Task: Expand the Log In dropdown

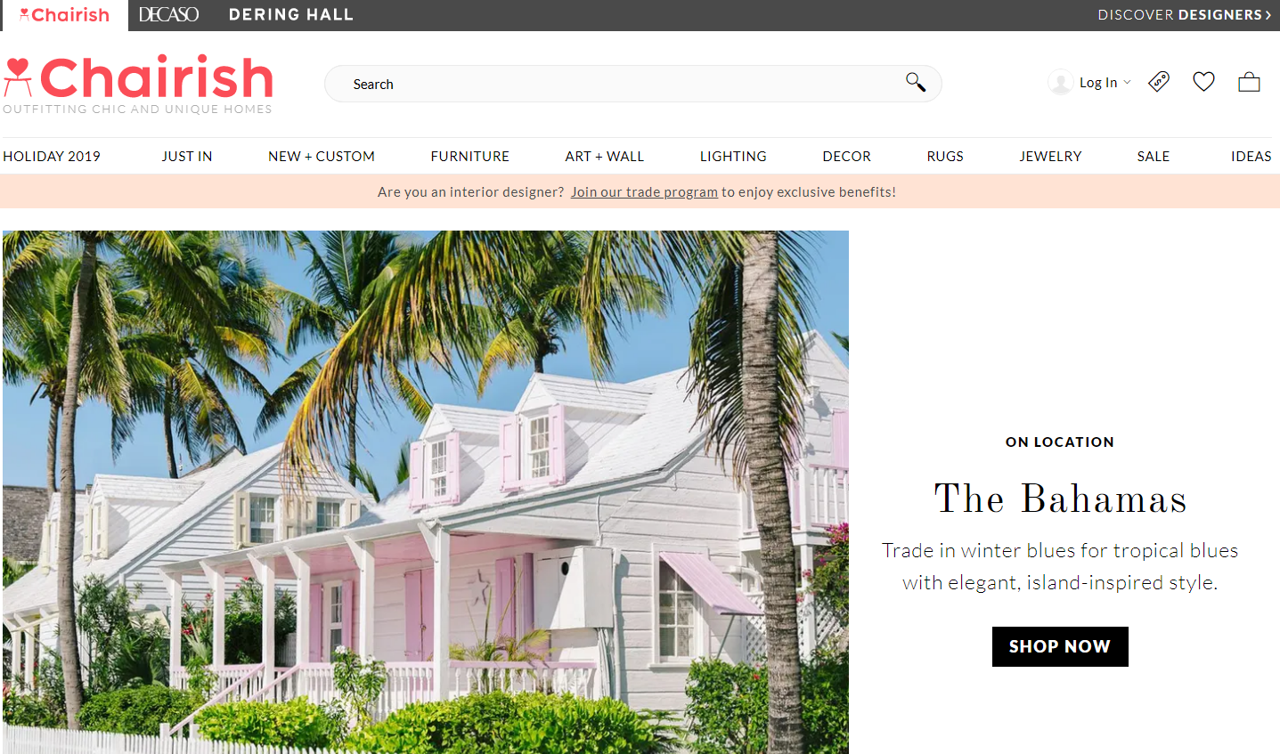Action: (x=1105, y=83)
